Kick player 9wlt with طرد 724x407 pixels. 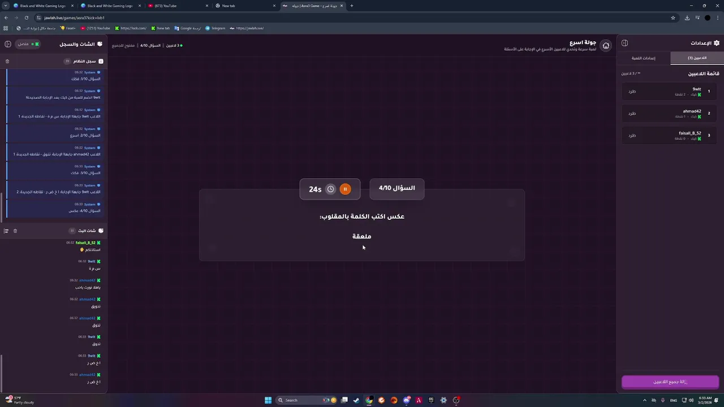click(632, 91)
